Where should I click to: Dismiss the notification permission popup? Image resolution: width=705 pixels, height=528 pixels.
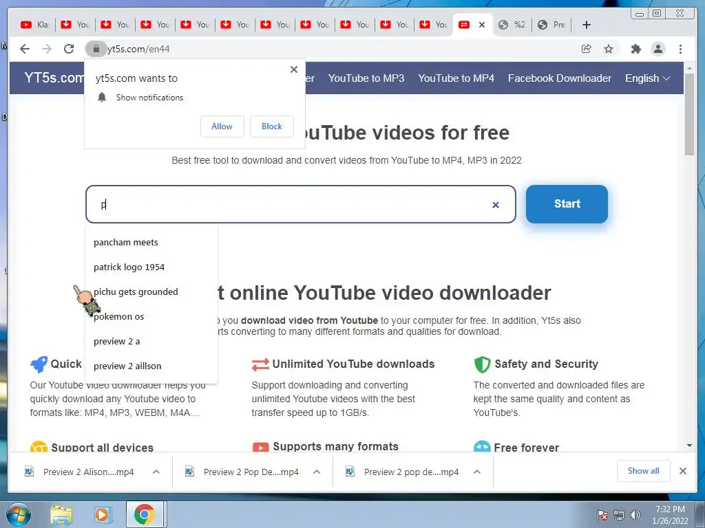293,69
